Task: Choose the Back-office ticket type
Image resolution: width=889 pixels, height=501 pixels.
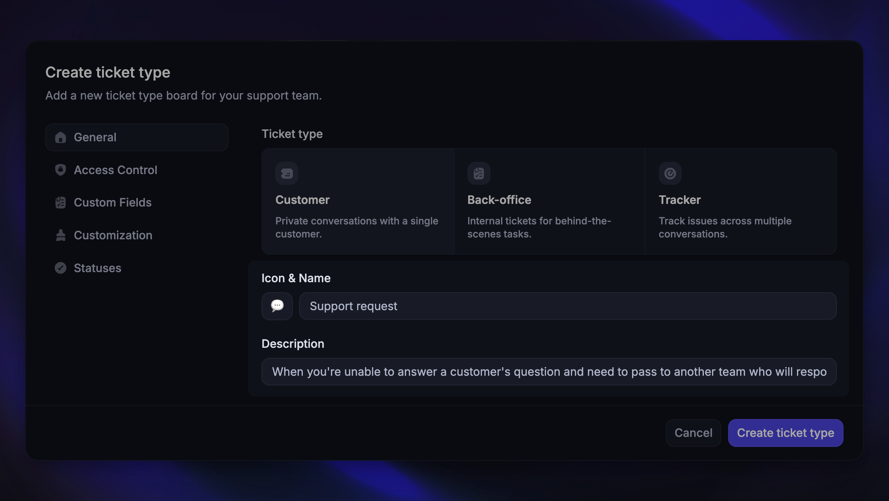Action: point(549,201)
